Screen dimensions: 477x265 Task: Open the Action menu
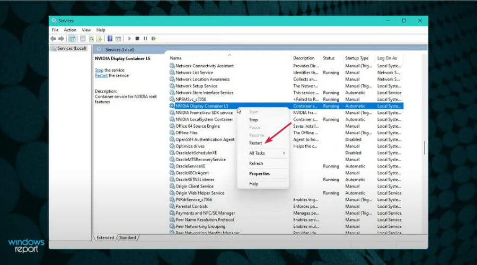70,30
